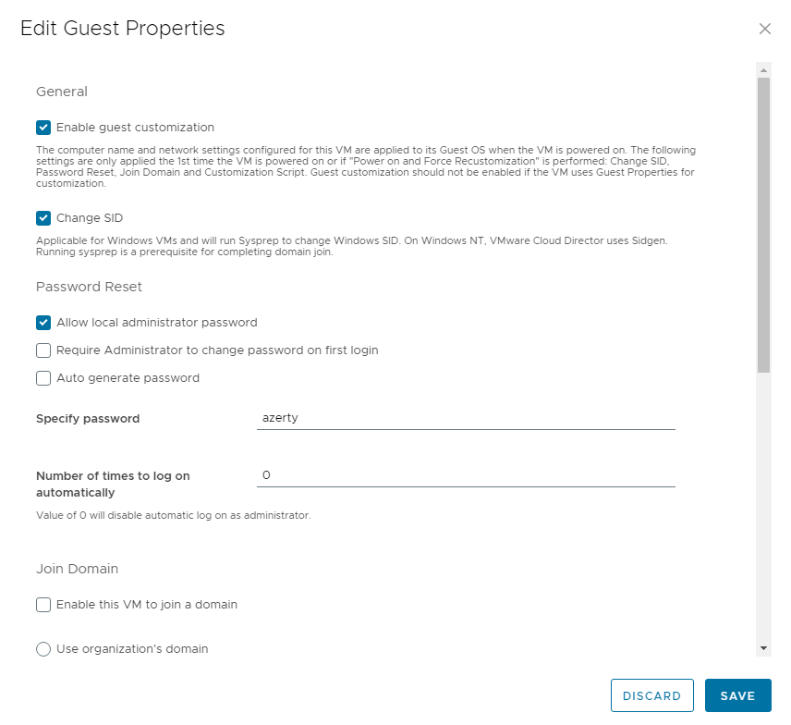Uncheck Enable guest customization

(x=43, y=128)
